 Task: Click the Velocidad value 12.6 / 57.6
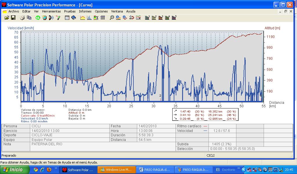point(222,131)
